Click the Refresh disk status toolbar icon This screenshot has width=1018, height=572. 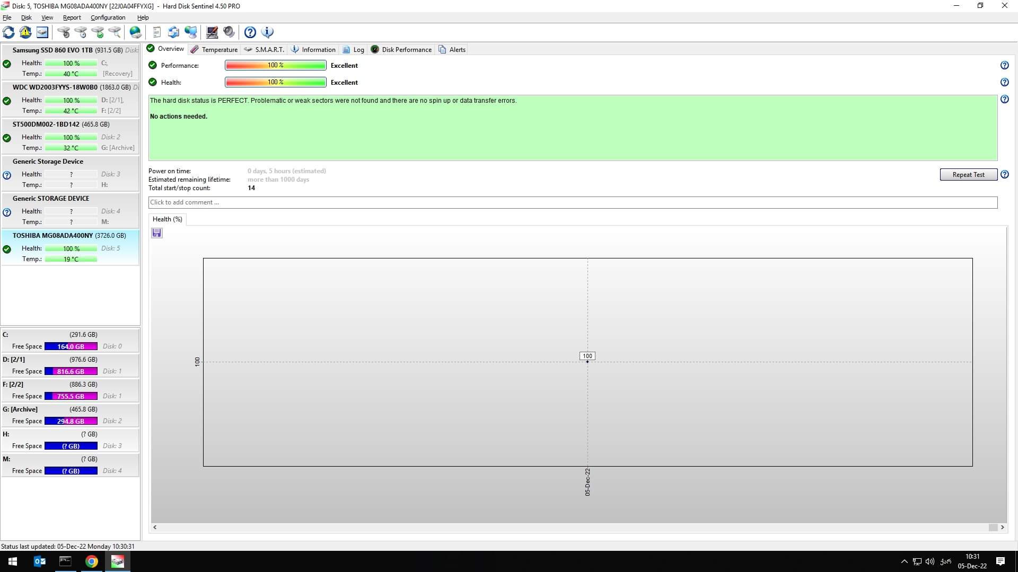(8, 32)
